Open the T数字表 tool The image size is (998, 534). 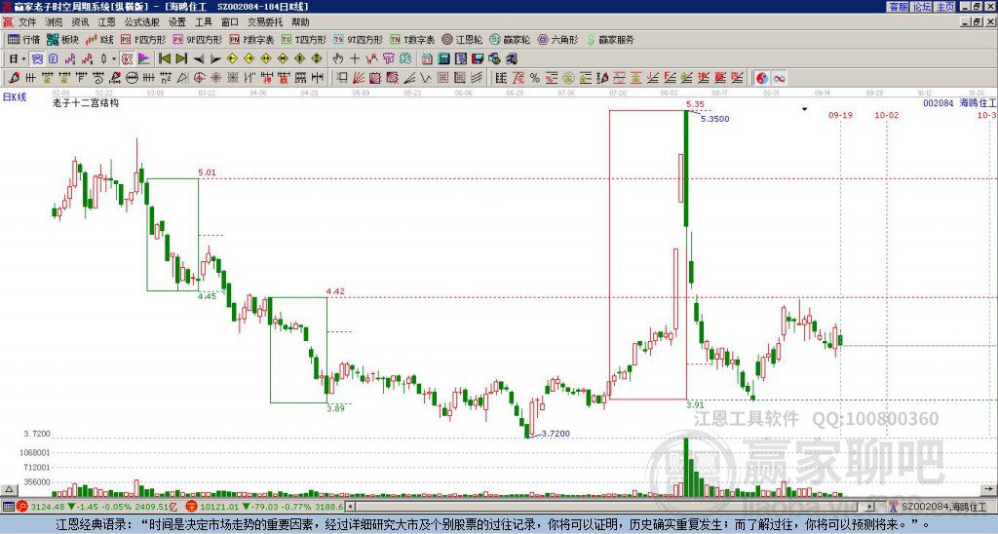tap(412, 39)
